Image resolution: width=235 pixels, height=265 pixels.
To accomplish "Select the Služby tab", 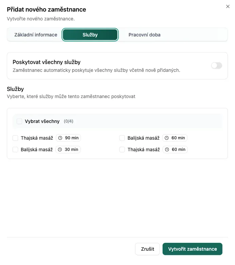I will click(x=90, y=35).
